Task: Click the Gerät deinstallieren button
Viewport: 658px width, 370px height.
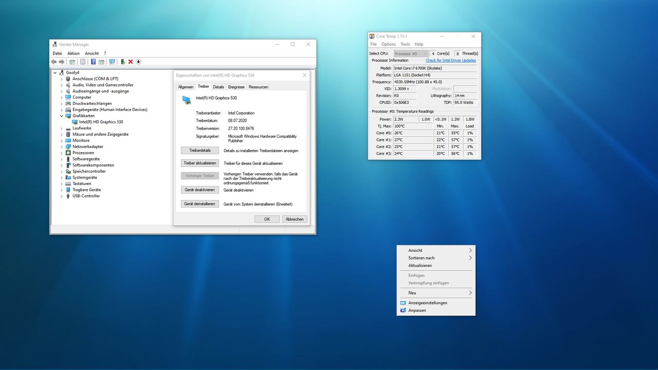Action: pyautogui.click(x=200, y=204)
